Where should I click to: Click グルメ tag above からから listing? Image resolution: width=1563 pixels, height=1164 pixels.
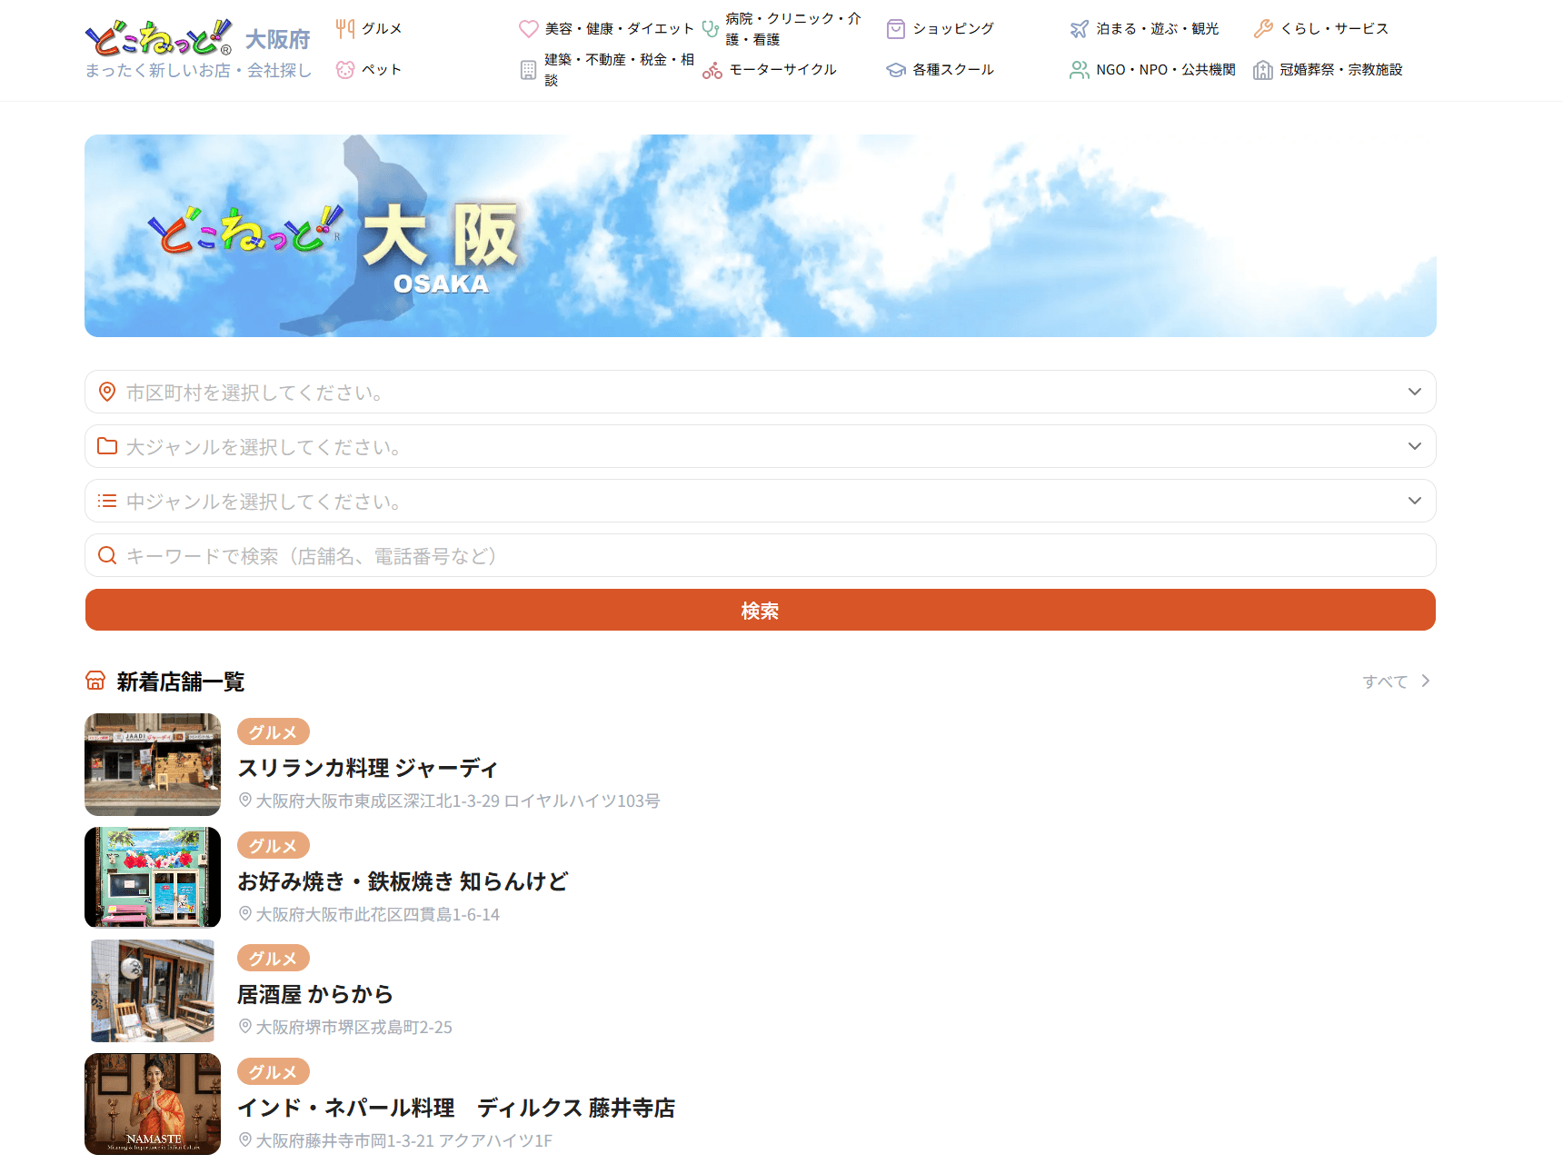pos(274,958)
